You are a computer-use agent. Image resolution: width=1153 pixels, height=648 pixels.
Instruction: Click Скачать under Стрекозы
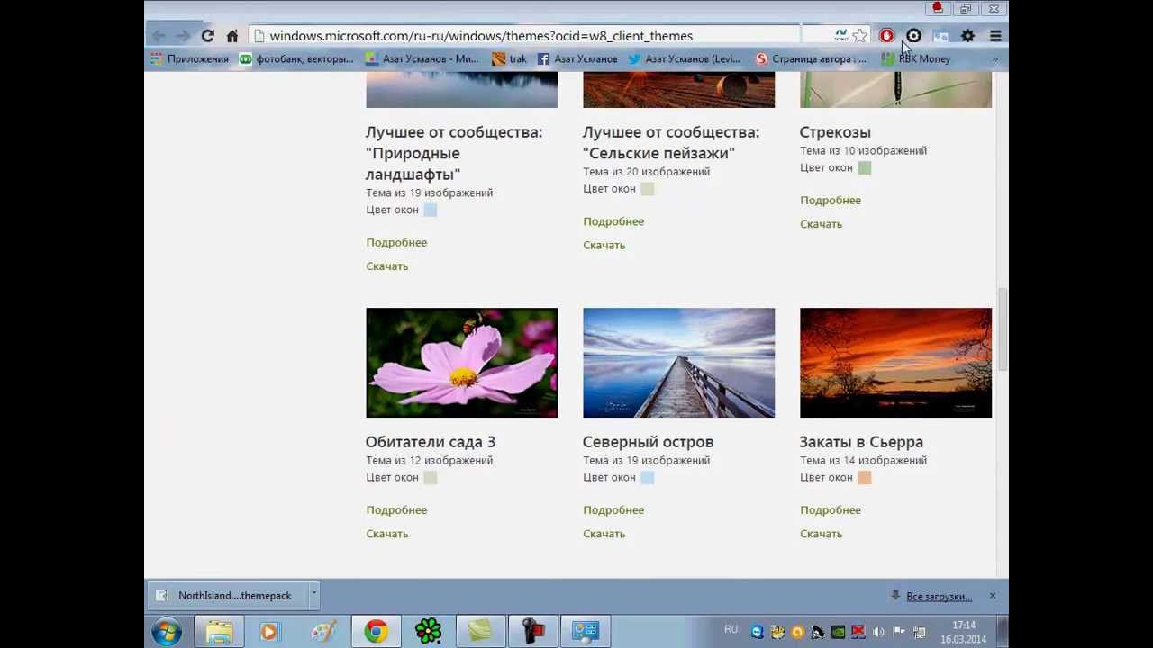click(x=821, y=224)
